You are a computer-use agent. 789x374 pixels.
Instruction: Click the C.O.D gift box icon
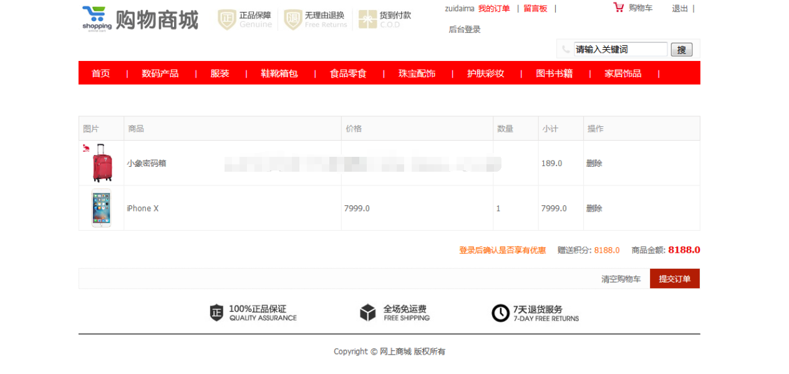tap(367, 19)
